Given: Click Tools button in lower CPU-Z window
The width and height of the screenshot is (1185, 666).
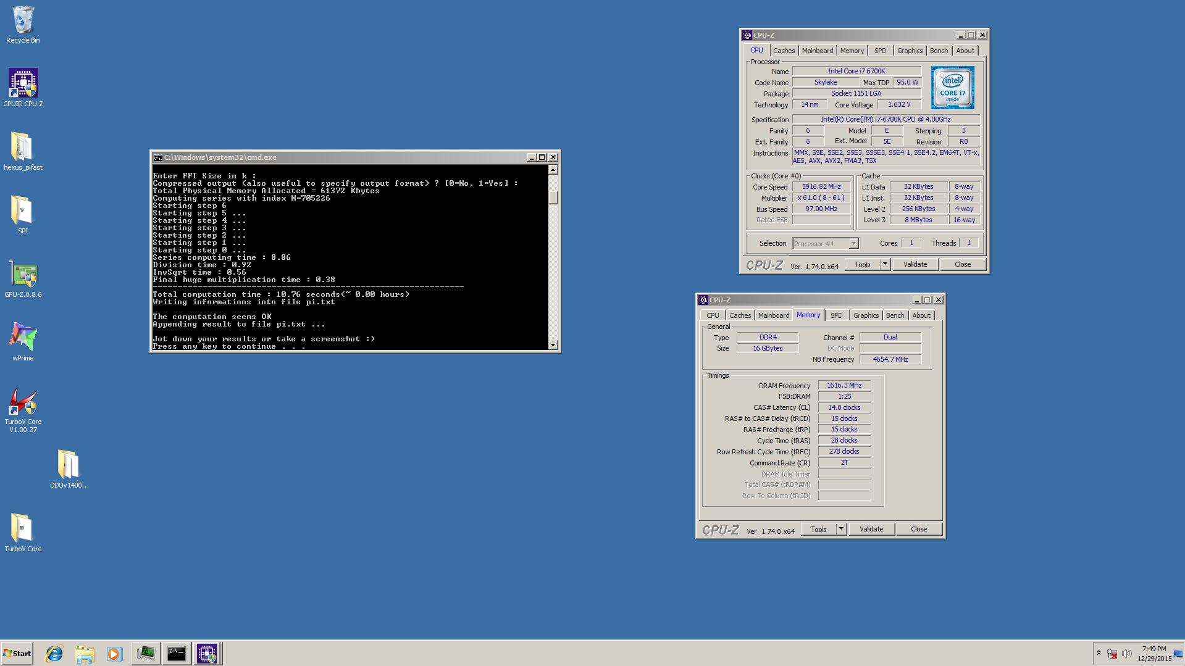Looking at the screenshot, I should pyautogui.click(x=819, y=529).
